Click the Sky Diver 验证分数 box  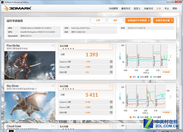point(85,87)
